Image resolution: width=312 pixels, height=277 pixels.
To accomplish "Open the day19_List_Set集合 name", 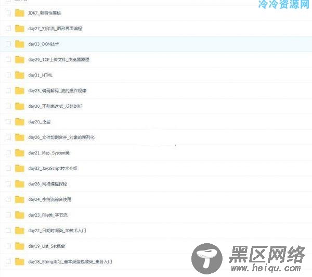I will 47,246.
